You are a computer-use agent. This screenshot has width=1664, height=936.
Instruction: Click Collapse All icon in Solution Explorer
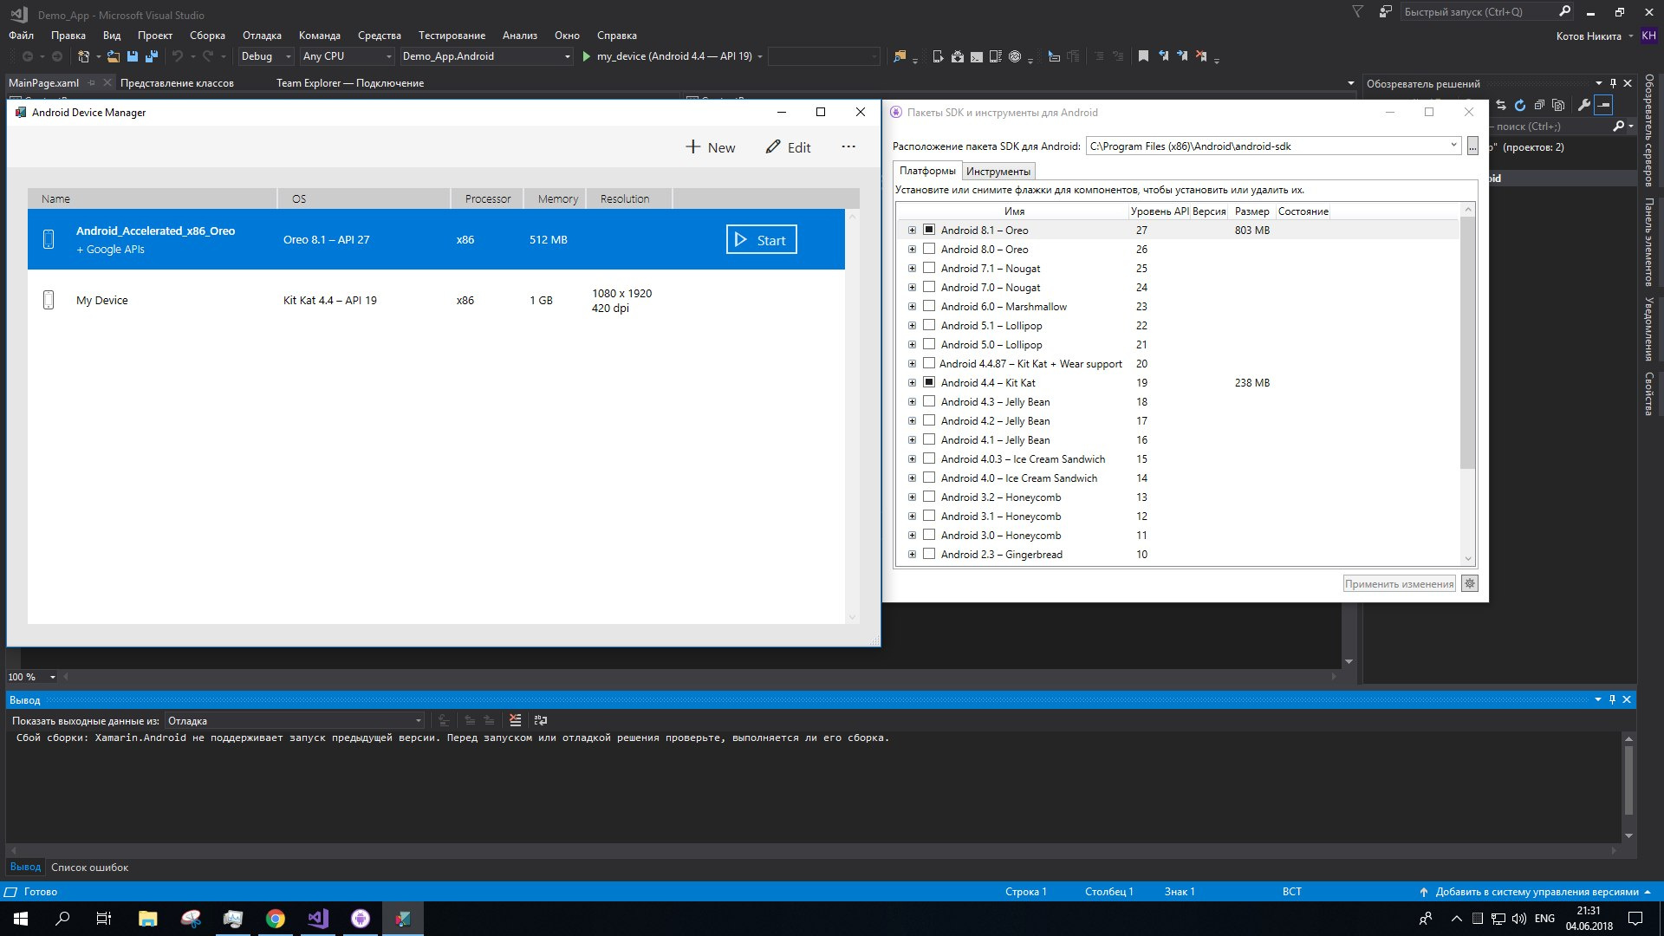click(1539, 105)
